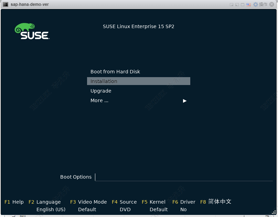Open F1 Help
Image resolution: width=278 pixels, height=217 pixels.
[x=14, y=202]
